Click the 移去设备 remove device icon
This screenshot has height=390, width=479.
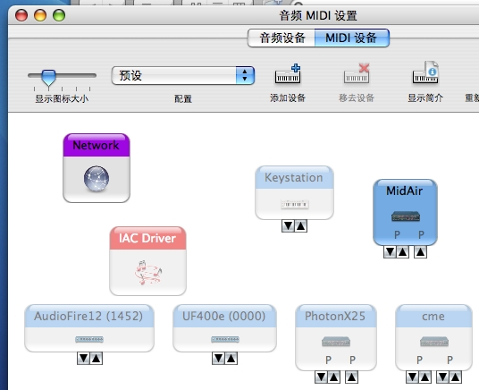point(357,73)
